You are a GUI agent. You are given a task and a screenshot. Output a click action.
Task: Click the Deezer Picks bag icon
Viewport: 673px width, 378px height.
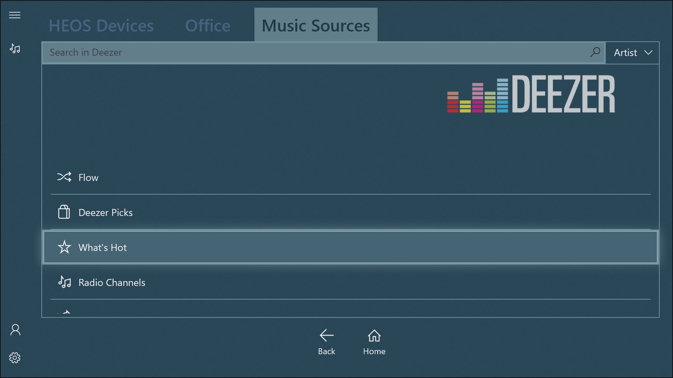click(64, 212)
